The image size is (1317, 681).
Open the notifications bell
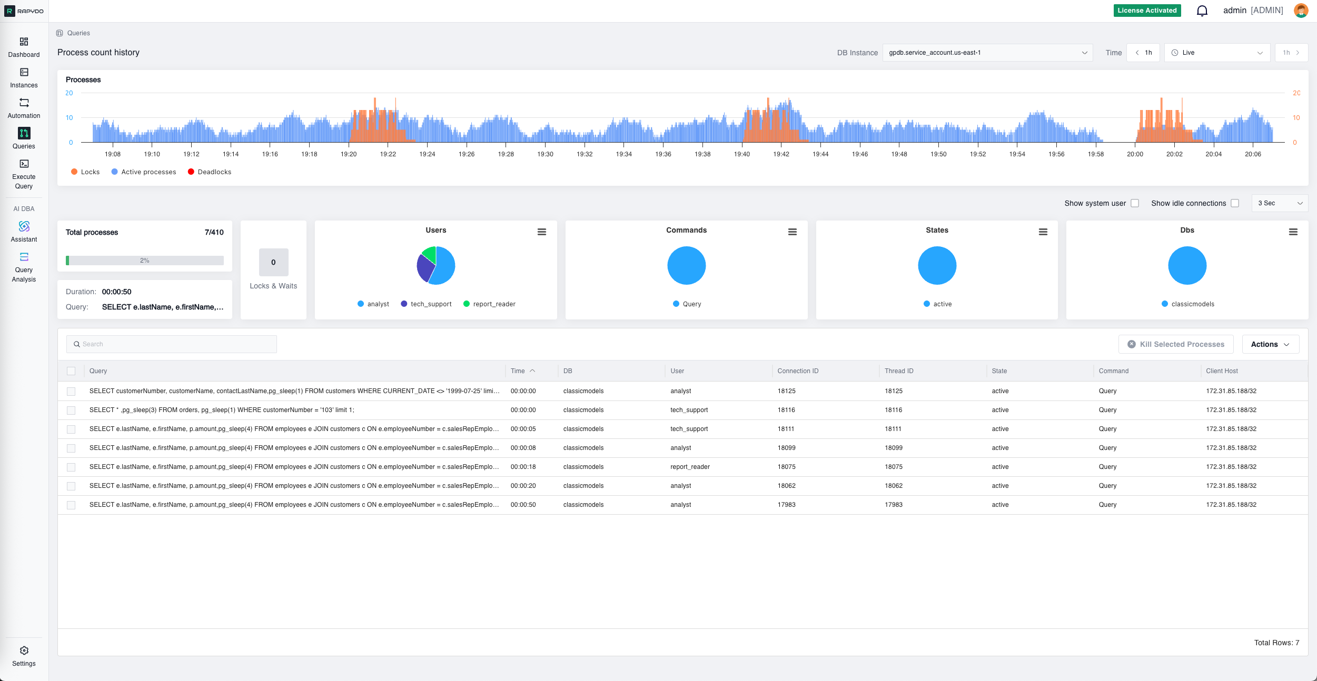(x=1202, y=10)
